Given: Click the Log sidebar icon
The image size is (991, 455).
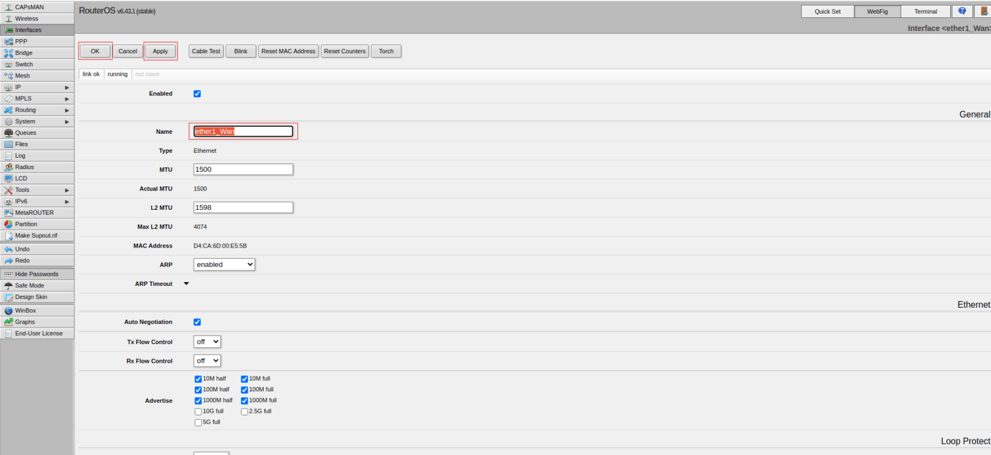Looking at the screenshot, I should (9, 156).
